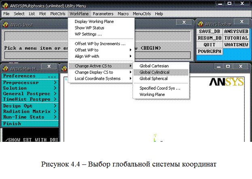
Task: Select Global Cartesian coordinate system
Action: pos(161,66)
